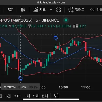
Task: Open the 5분 timeframe selector
Action: click(10, 10)
